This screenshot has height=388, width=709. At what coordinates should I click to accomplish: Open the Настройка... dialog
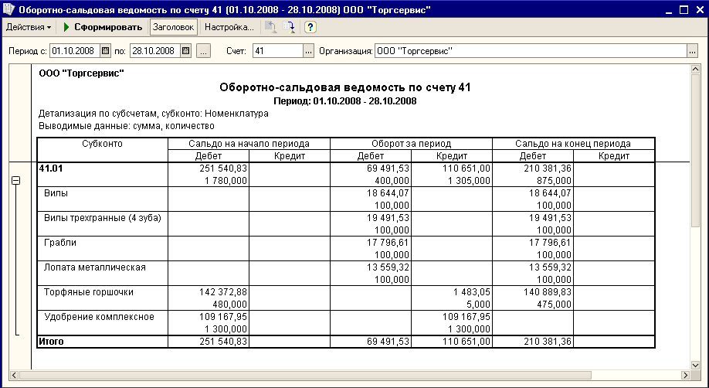click(229, 27)
